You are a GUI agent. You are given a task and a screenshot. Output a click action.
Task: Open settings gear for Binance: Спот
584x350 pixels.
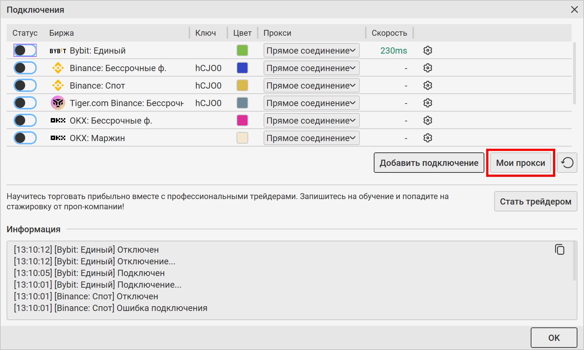427,85
